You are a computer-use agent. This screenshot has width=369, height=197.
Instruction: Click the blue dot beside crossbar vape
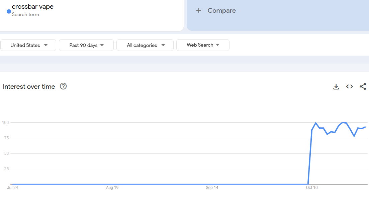point(9,11)
